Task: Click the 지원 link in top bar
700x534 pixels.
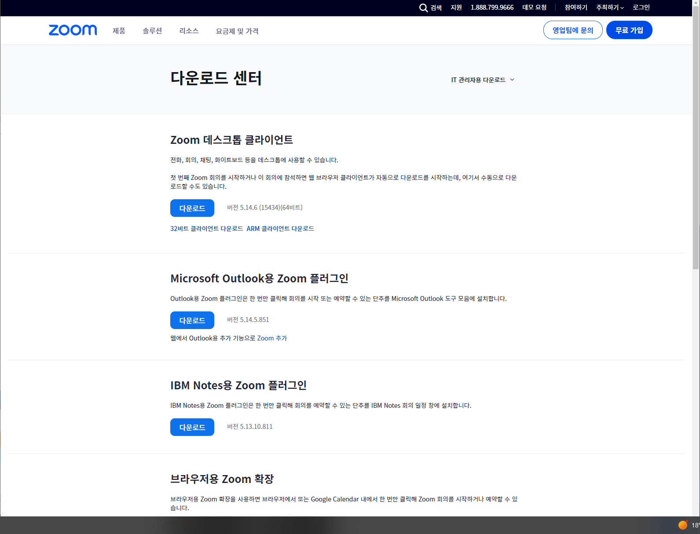Action: point(456,7)
